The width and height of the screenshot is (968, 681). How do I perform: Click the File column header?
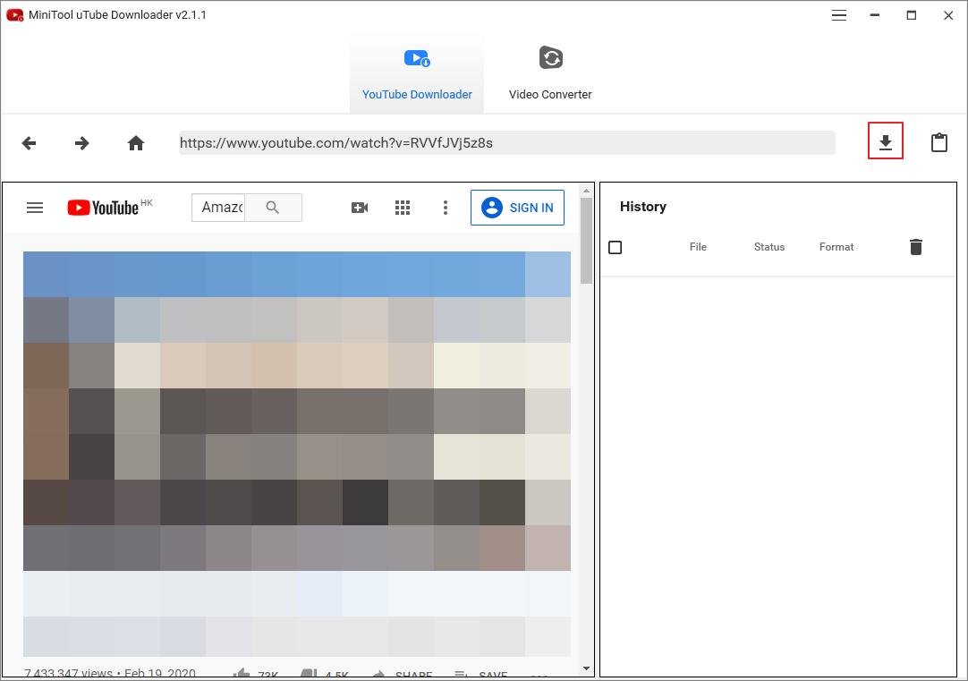click(698, 247)
